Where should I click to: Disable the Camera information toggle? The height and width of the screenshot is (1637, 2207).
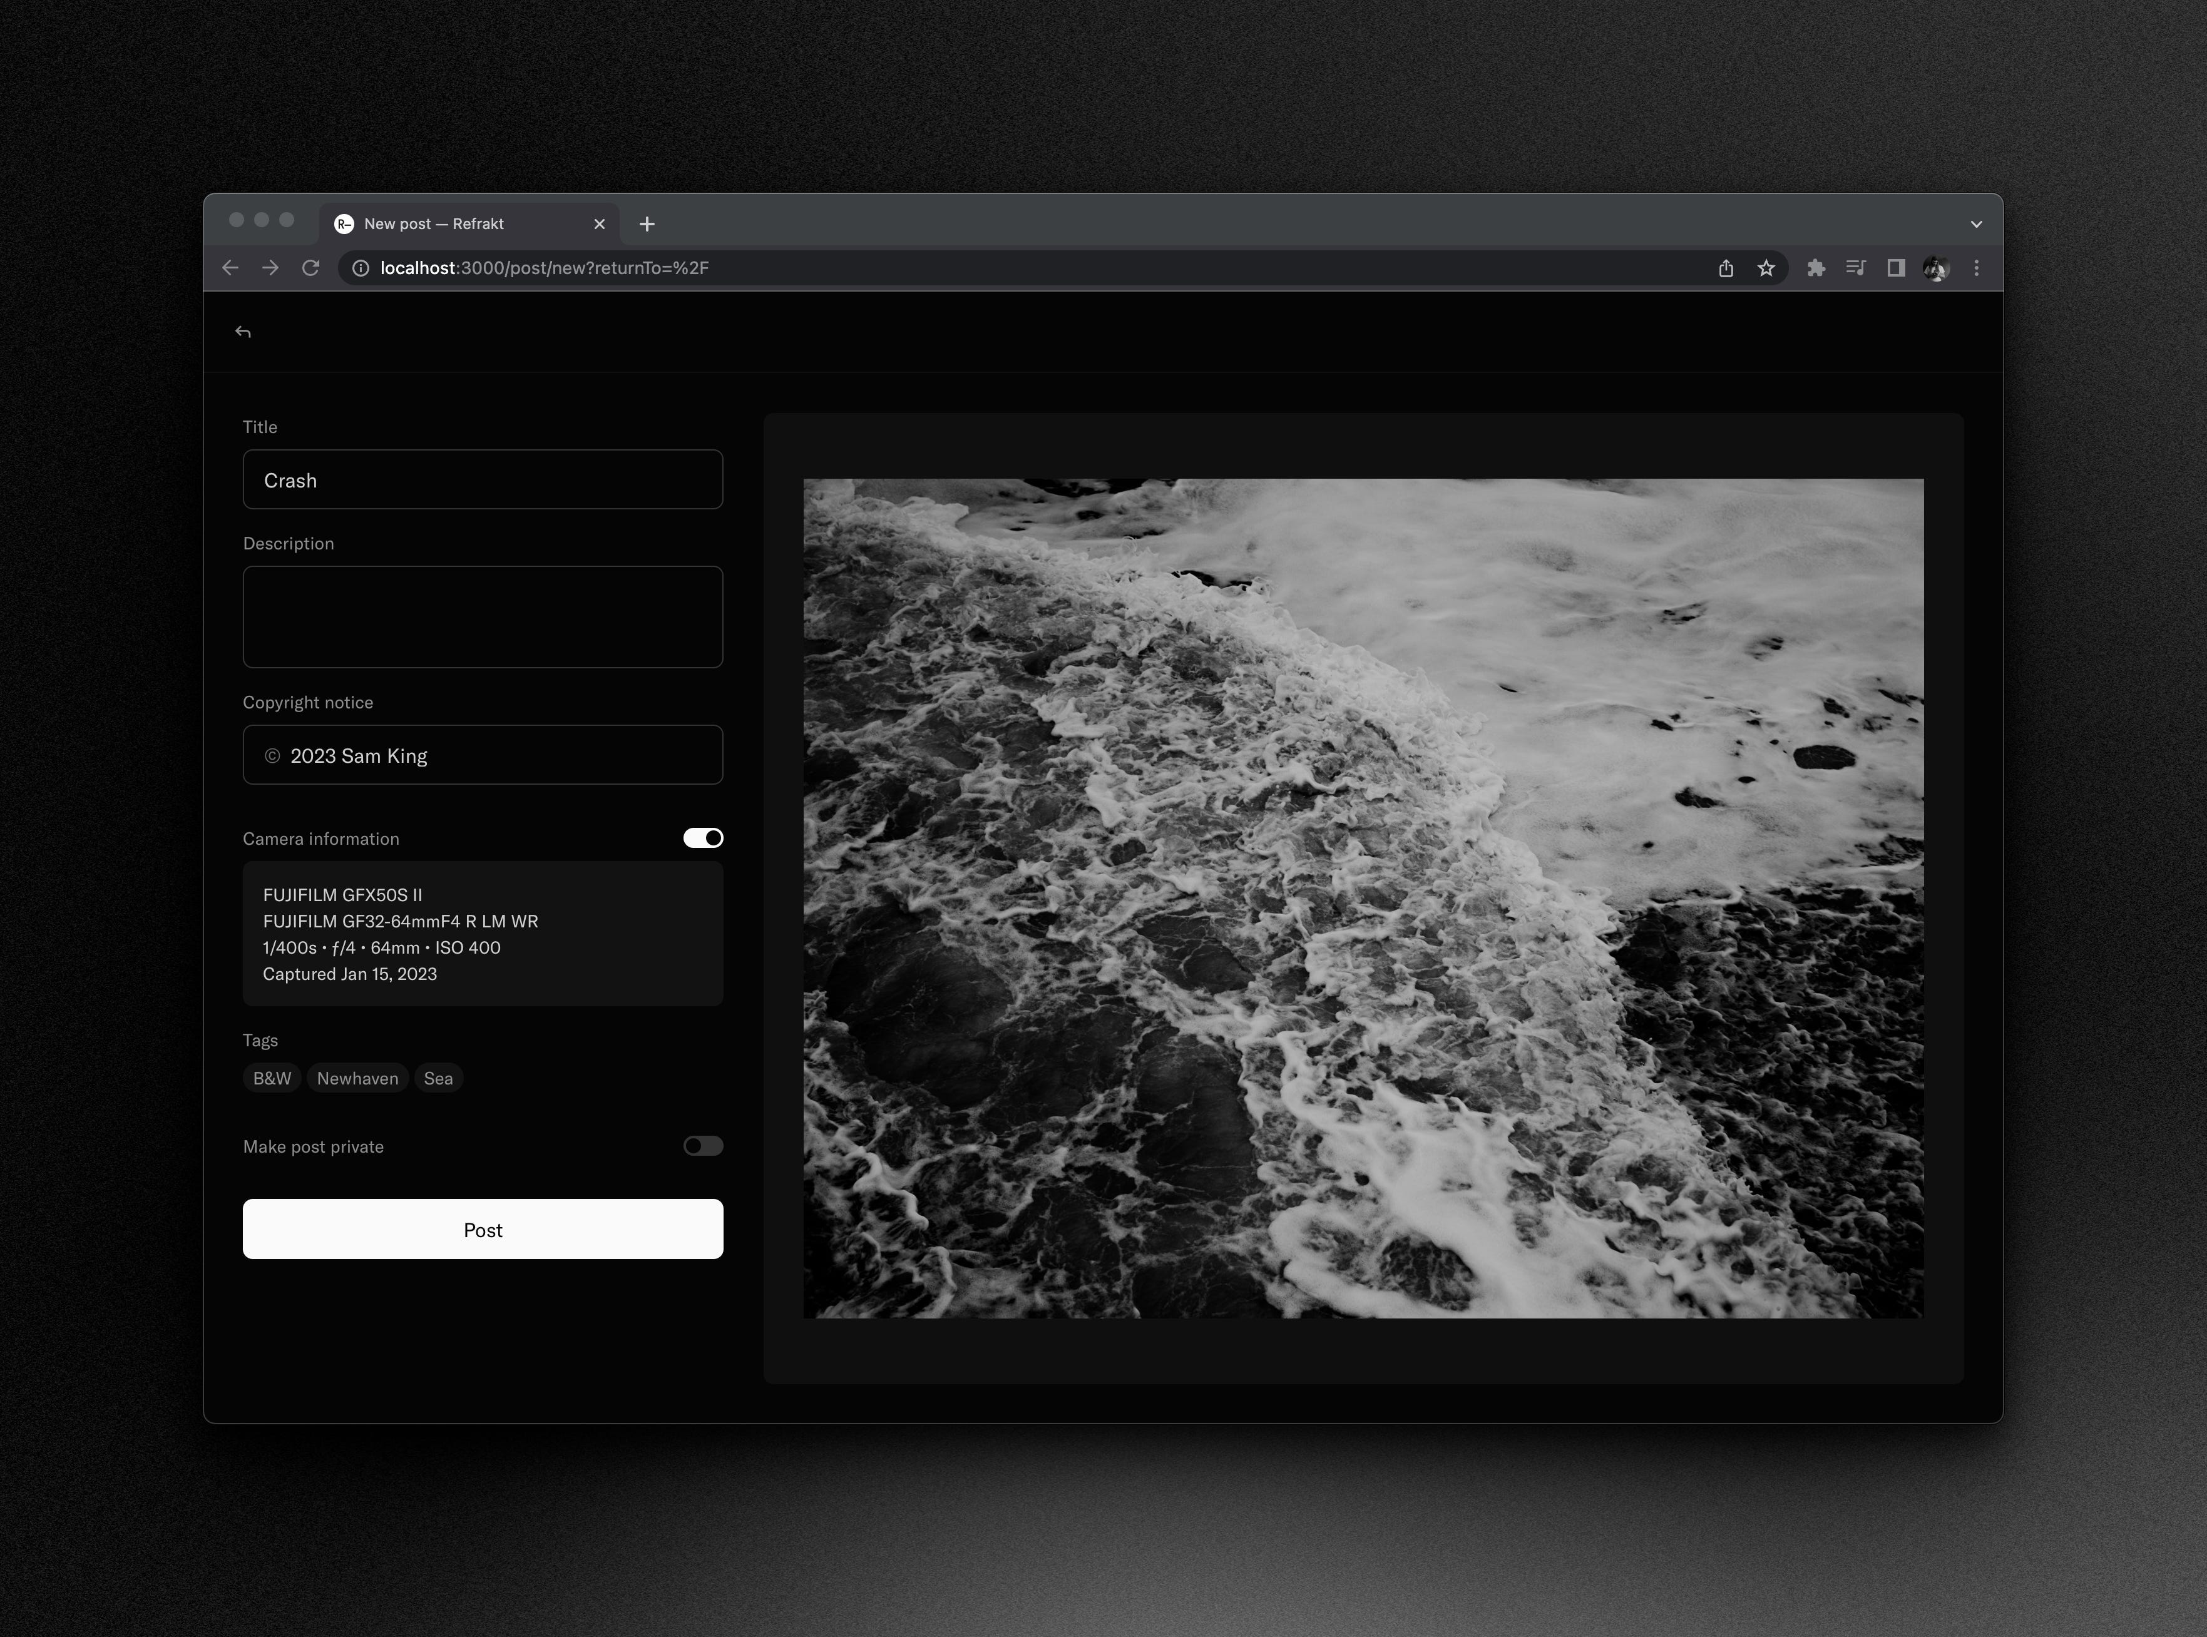703,839
